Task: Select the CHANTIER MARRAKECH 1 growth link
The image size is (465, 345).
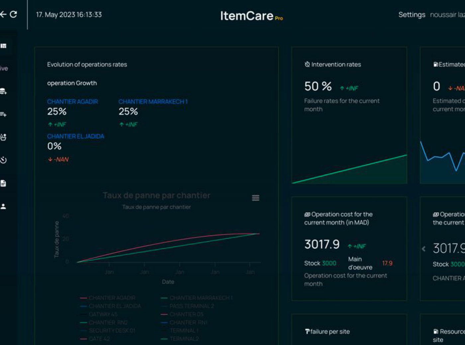Action: (153, 102)
